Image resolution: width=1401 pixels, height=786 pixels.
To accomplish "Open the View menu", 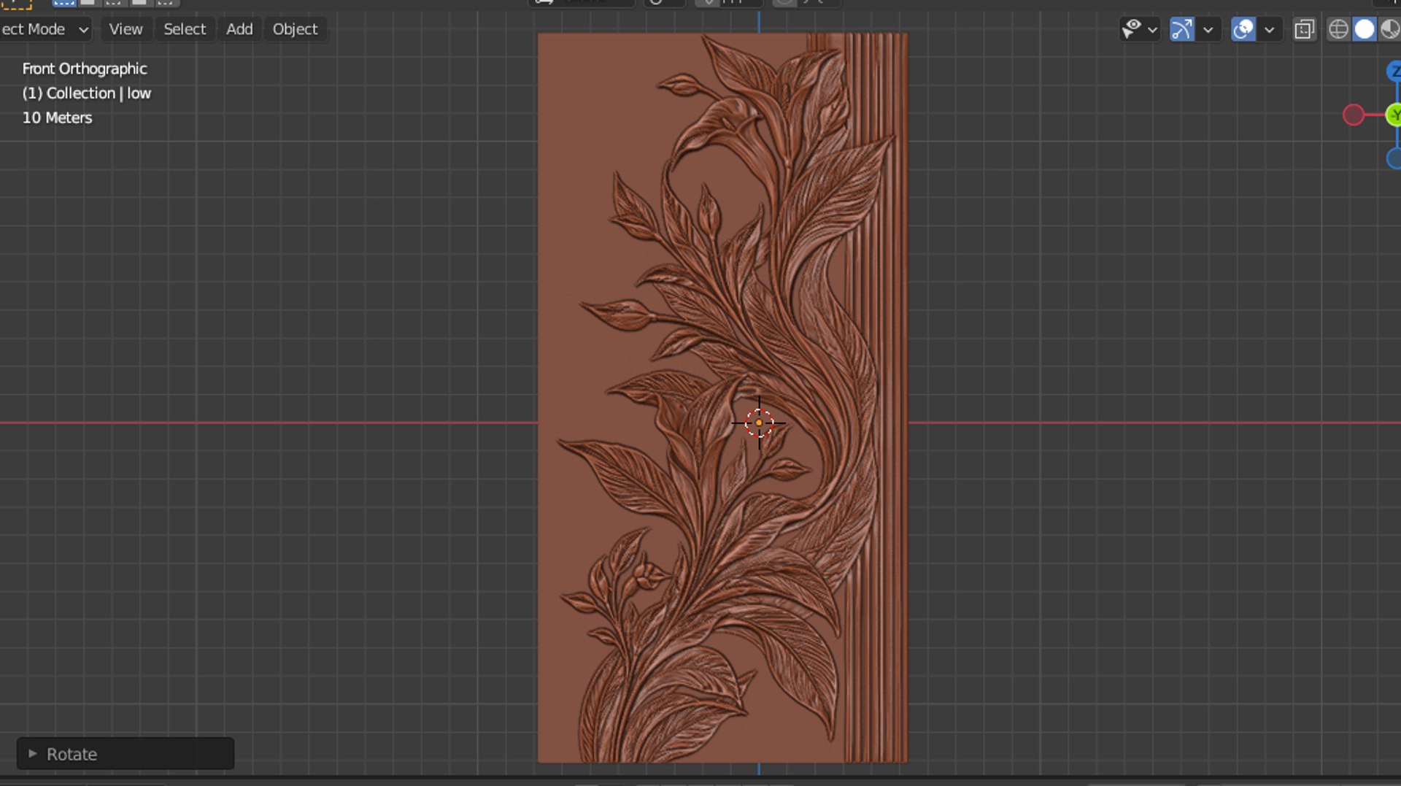I will point(126,29).
